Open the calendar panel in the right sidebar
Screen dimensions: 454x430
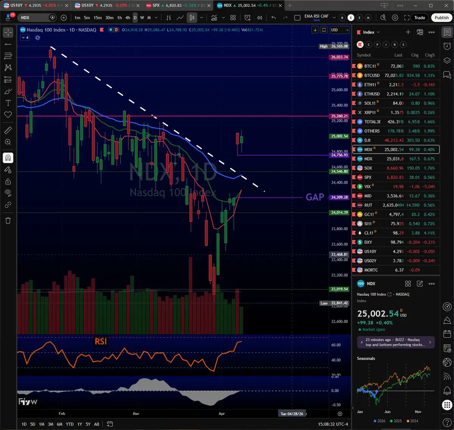[x=447, y=334]
